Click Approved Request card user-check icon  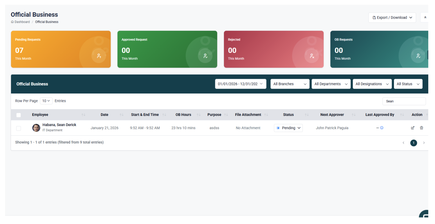click(x=205, y=56)
